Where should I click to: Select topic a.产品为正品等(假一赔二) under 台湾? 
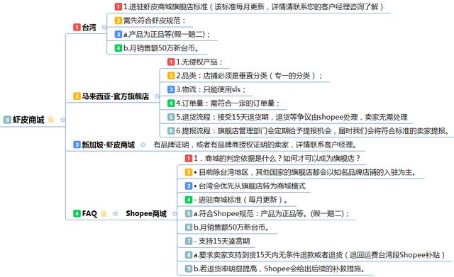click(x=167, y=35)
